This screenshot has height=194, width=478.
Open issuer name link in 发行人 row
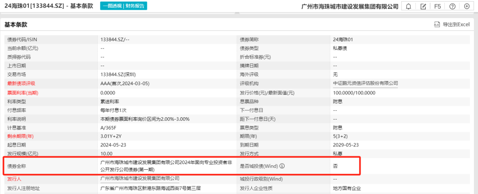(x=140, y=179)
